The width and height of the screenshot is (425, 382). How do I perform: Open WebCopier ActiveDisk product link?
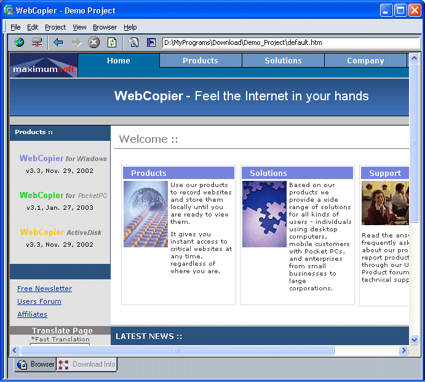[61, 233]
